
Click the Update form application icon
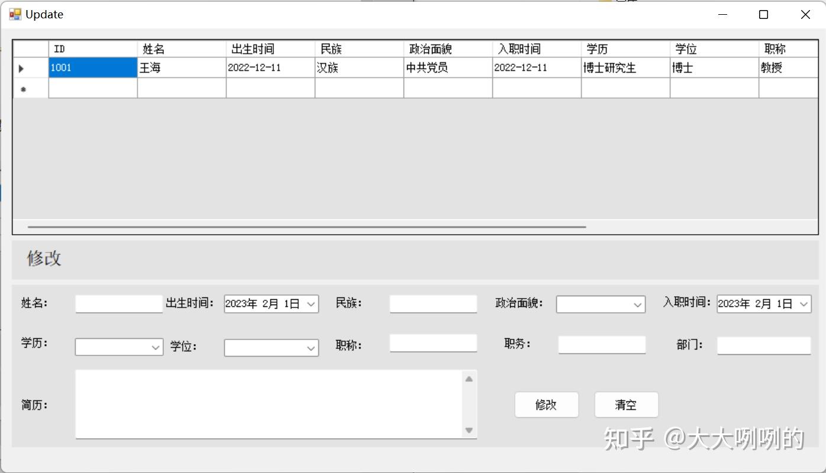coord(14,14)
